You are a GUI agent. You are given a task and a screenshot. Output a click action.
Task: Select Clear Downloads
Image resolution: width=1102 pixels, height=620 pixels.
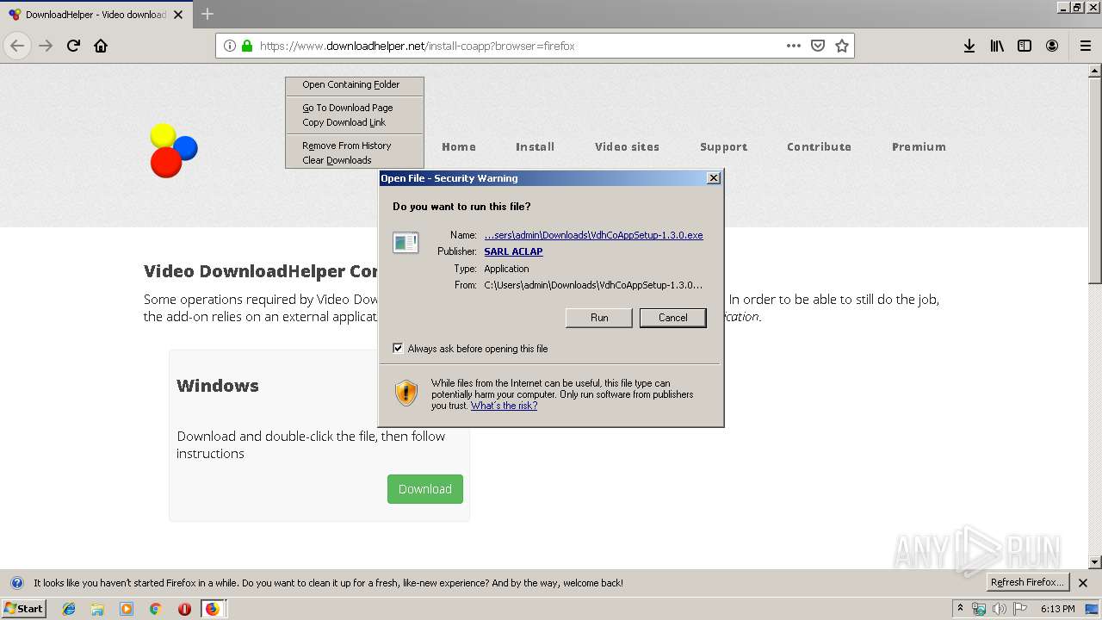[355, 160]
